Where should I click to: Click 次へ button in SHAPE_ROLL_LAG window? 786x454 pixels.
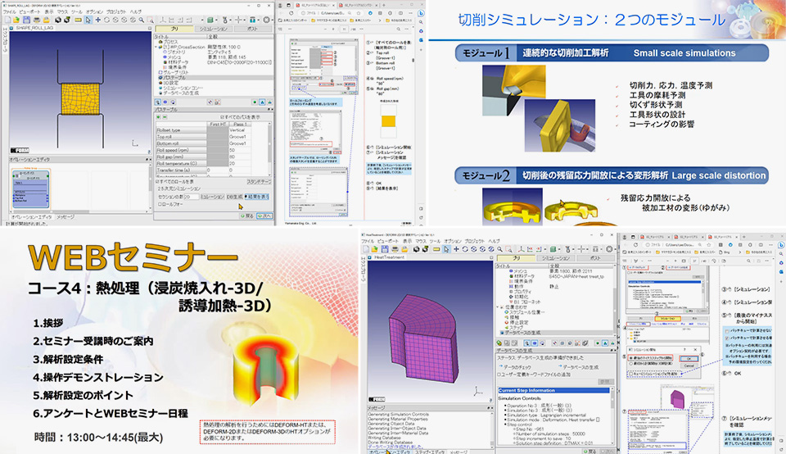(264, 216)
